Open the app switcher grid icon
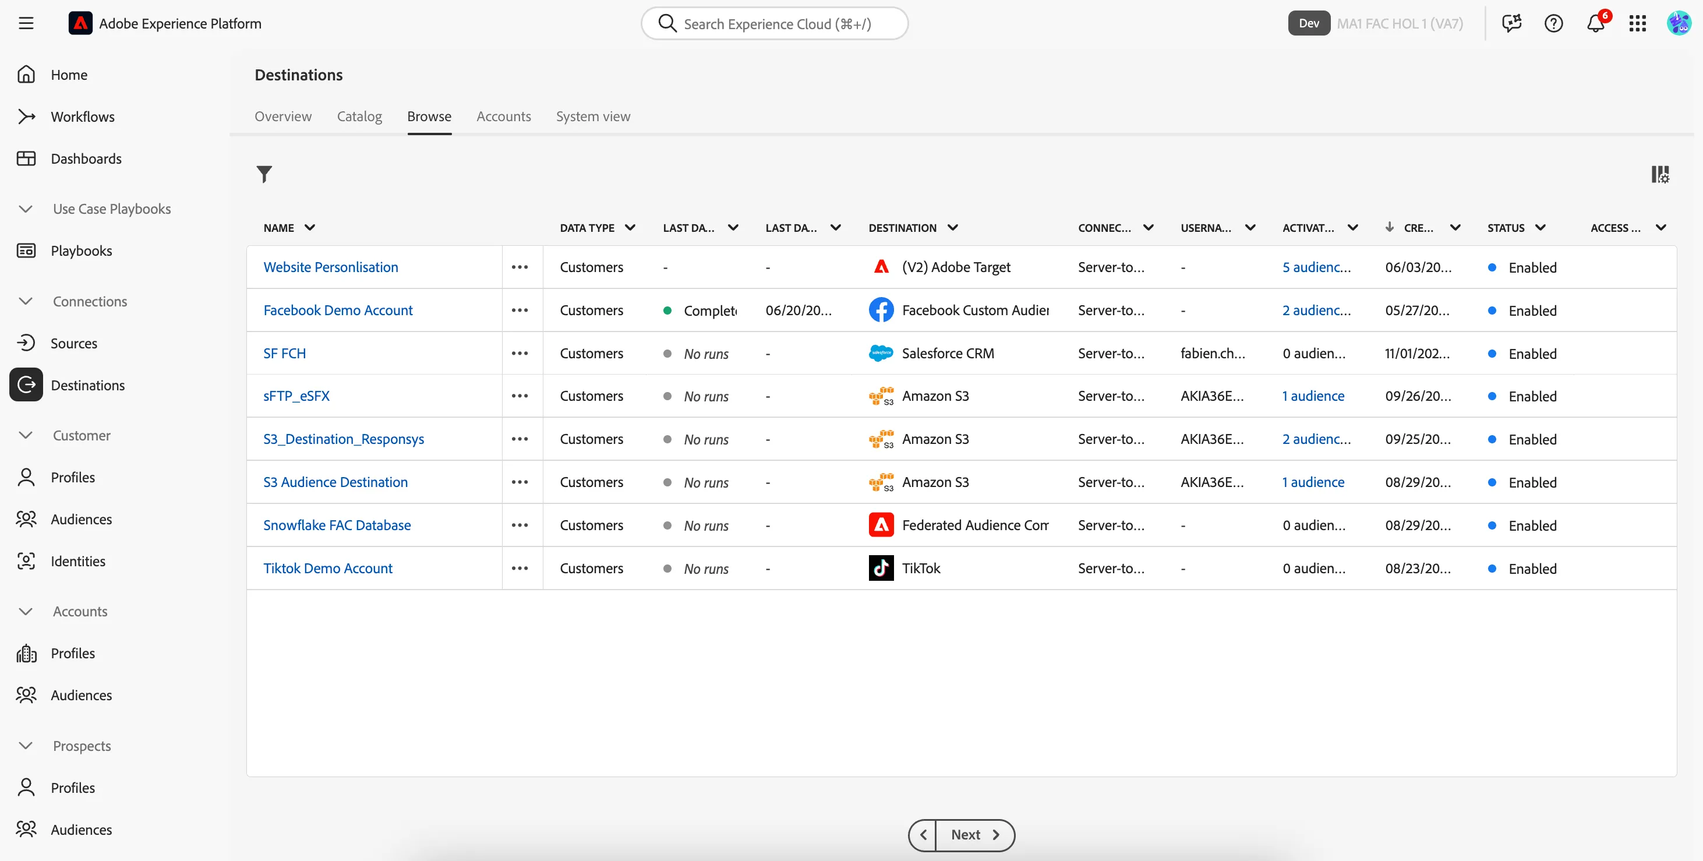This screenshot has height=861, width=1703. (1637, 24)
